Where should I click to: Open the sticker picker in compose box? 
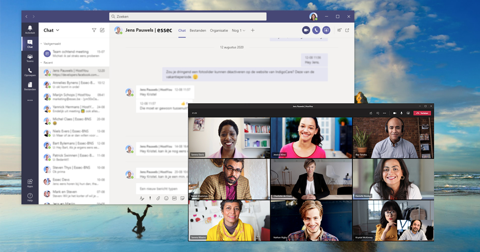click(x=182, y=198)
